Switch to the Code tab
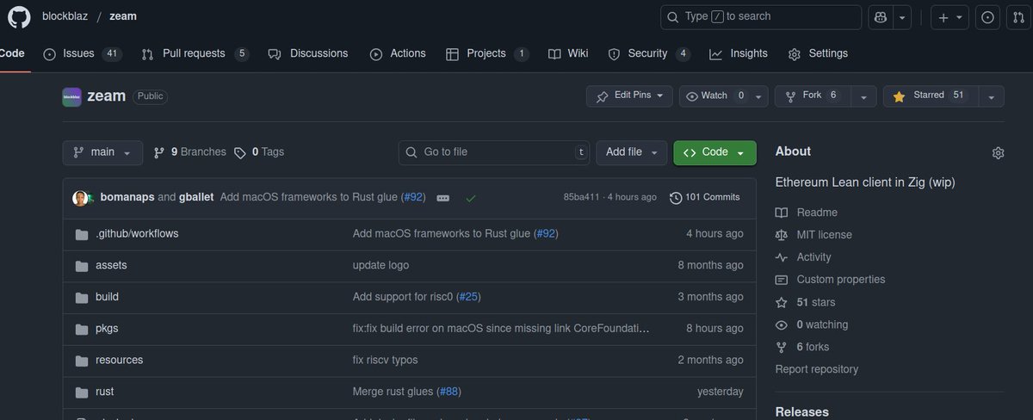This screenshot has width=1033, height=420. 11,53
